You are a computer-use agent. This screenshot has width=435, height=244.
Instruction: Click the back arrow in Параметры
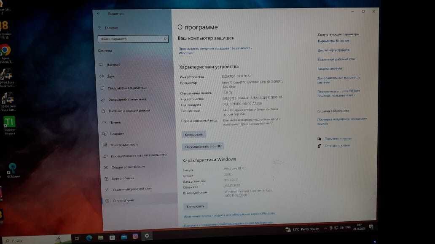pyautogui.click(x=98, y=13)
